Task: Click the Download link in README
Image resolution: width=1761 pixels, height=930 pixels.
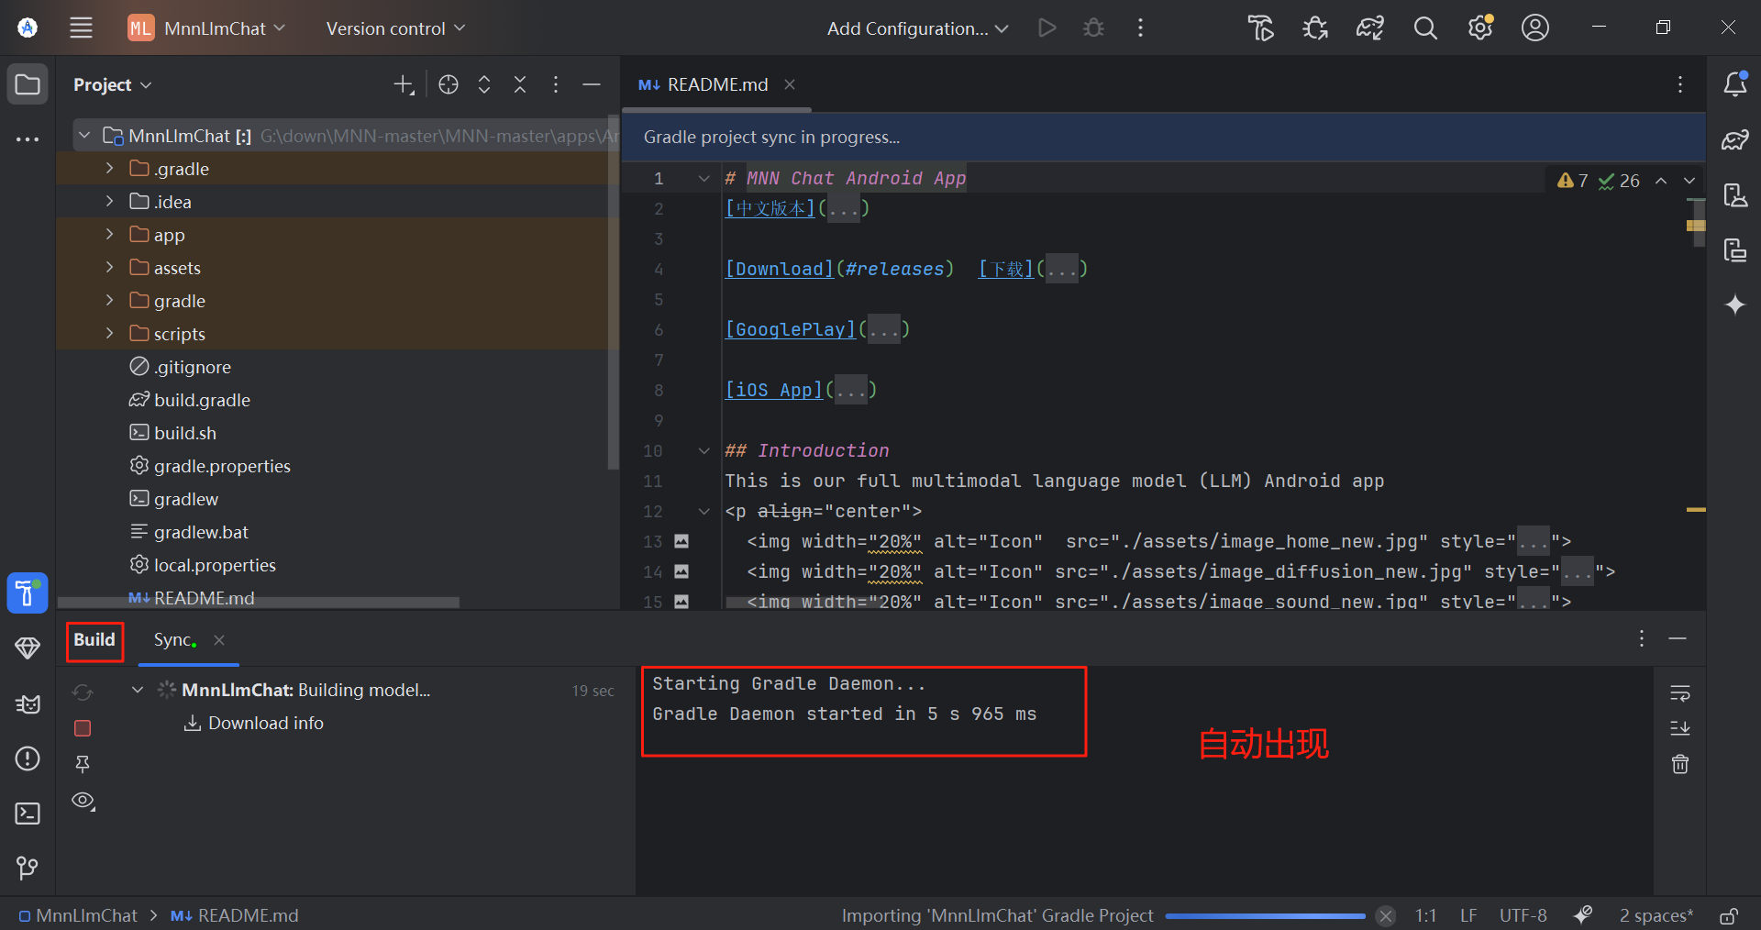Action: point(780,270)
